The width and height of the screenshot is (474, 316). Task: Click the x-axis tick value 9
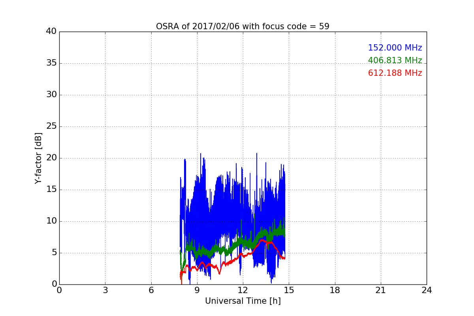[x=197, y=290]
